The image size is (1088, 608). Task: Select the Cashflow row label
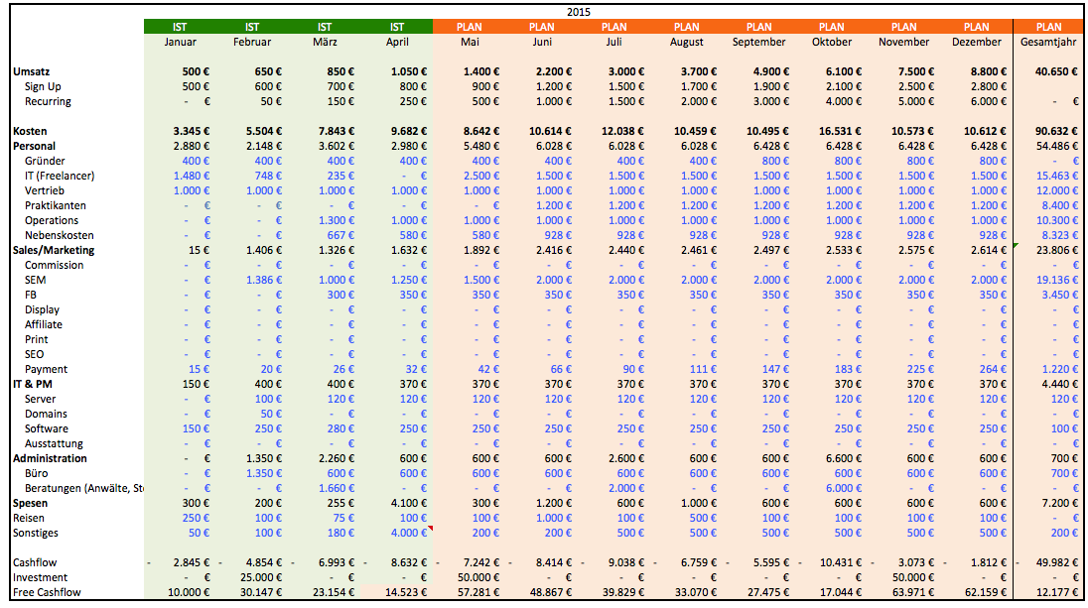(35, 563)
